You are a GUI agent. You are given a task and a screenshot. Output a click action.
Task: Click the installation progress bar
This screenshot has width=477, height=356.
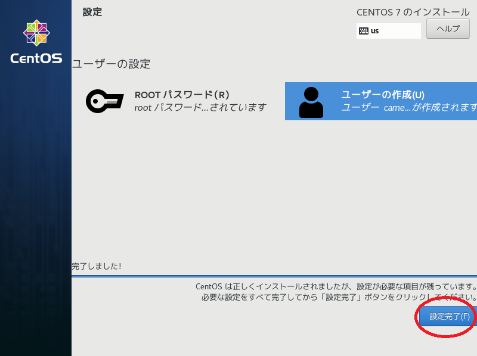[x=274, y=276]
